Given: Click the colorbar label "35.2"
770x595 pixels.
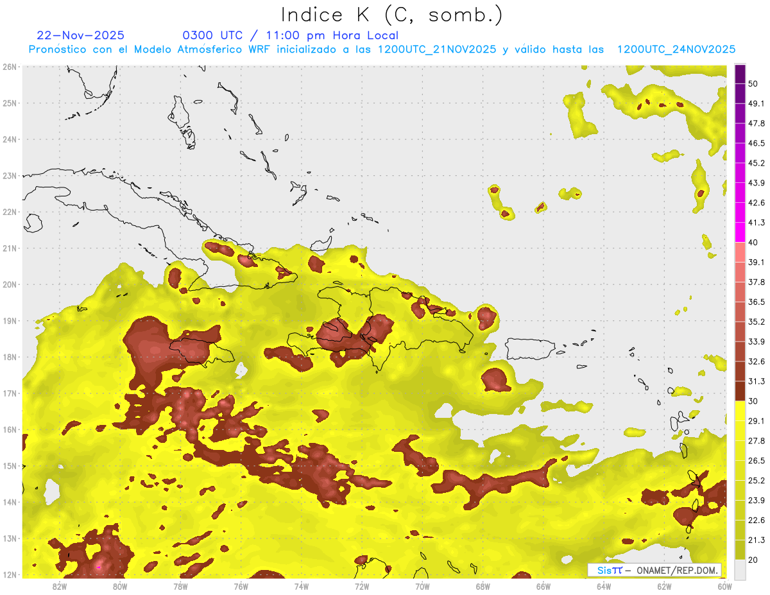Looking at the screenshot, I should click(x=756, y=322).
